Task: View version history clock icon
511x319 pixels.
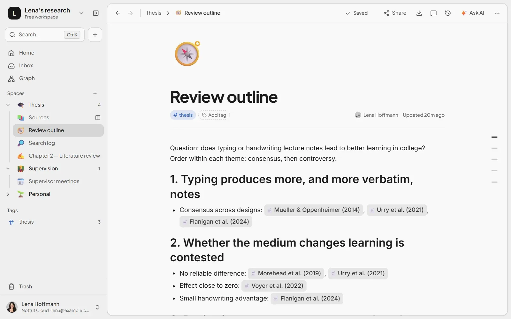Action: [x=448, y=13]
